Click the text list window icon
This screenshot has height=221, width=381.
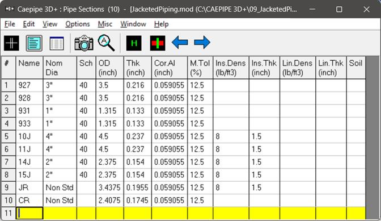[x=34, y=43]
